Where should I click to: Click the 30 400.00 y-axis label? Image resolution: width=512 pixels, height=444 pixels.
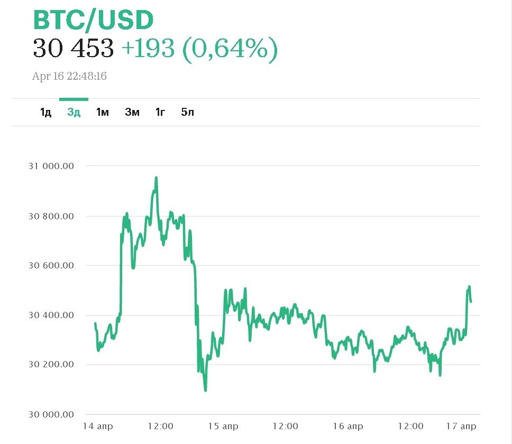(x=51, y=315)
